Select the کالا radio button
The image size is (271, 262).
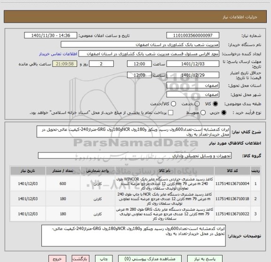coord(215,103)
